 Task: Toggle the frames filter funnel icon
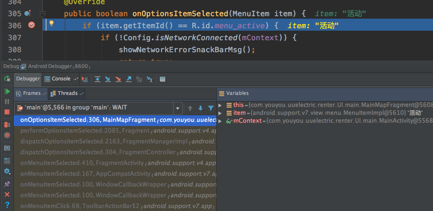211,108
